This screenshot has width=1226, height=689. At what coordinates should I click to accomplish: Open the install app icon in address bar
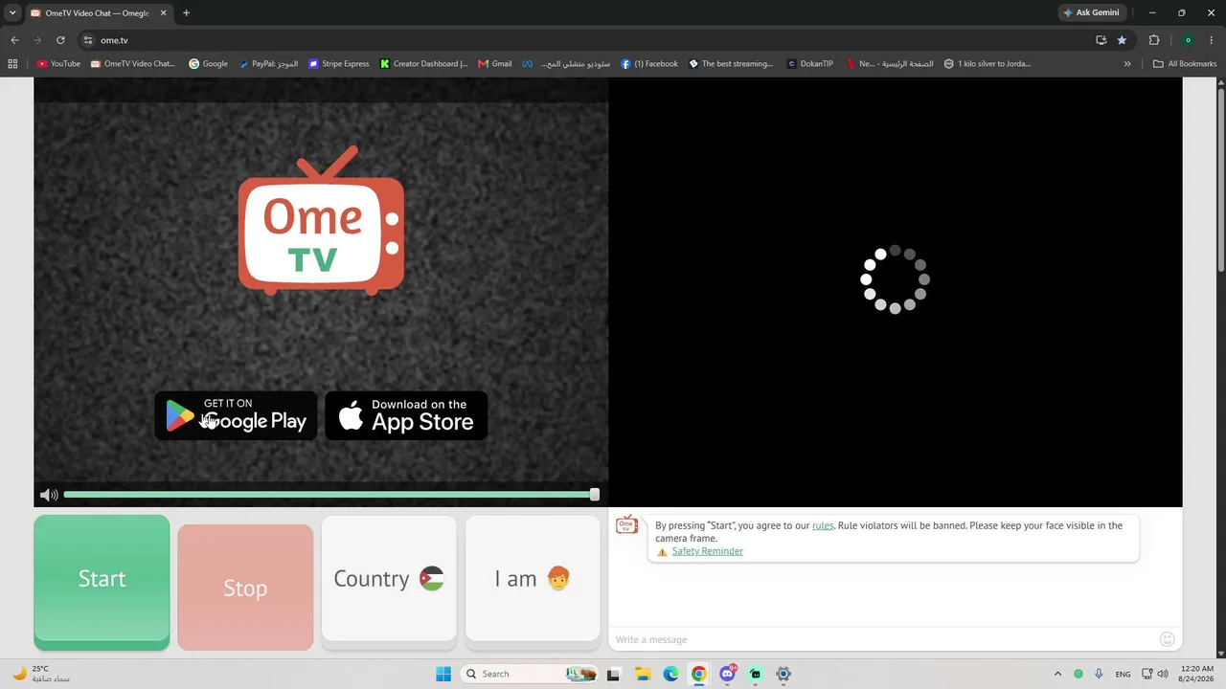pos(1101,40)
